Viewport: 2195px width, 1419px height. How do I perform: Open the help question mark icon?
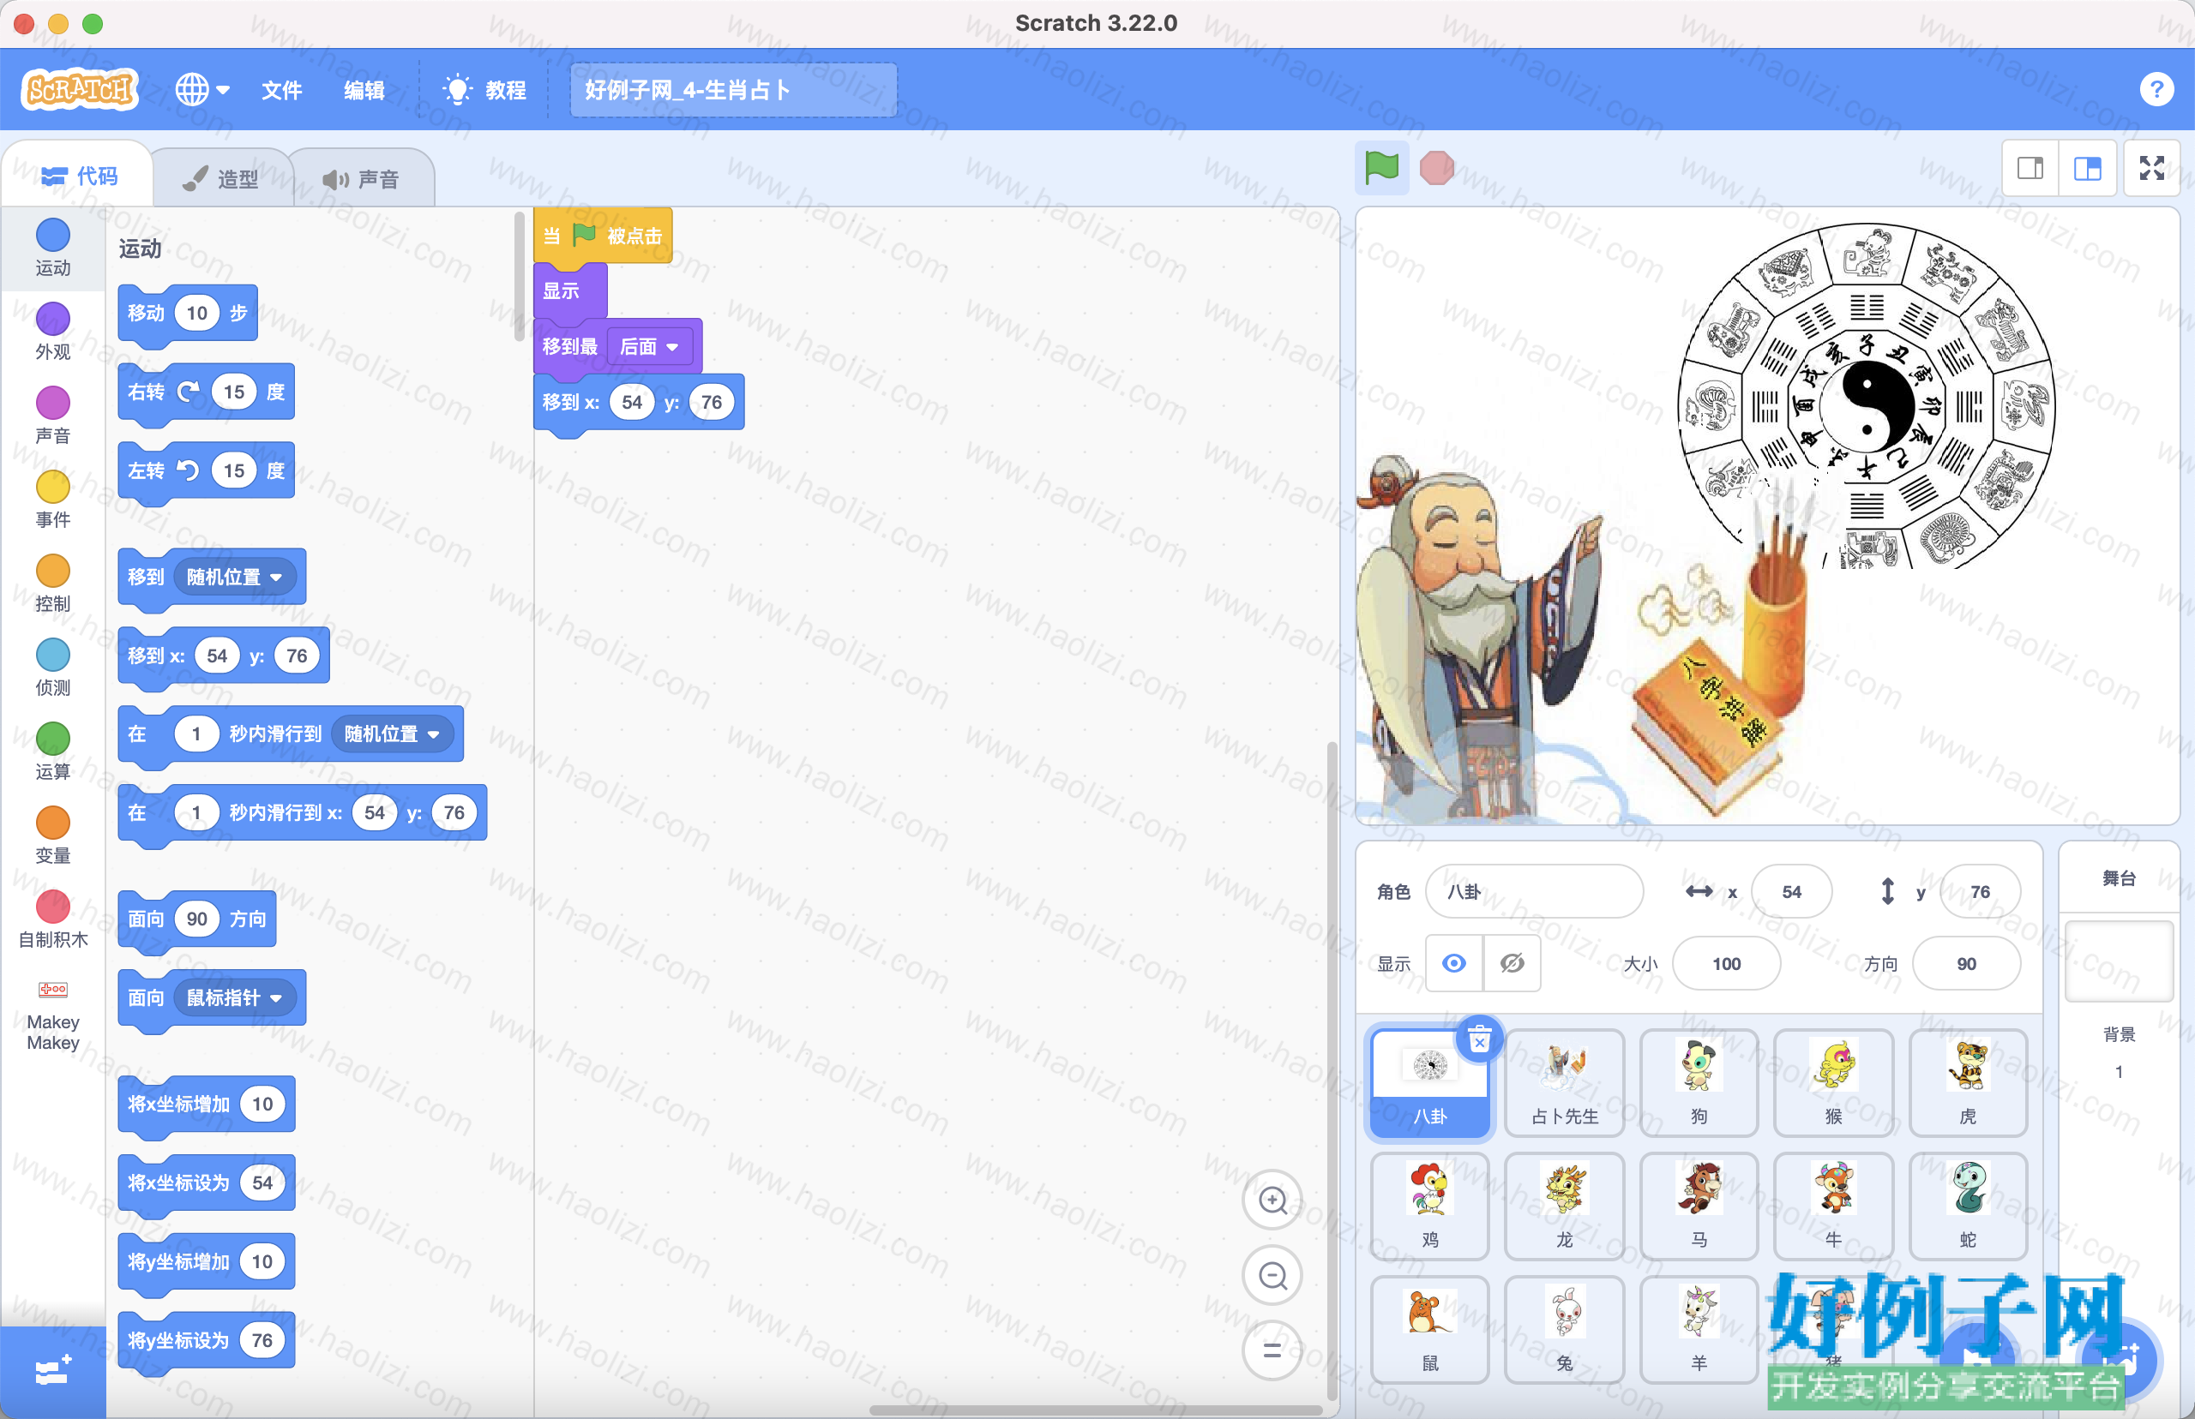pos(2156,90)
